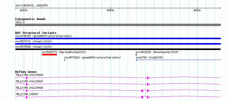The width and height of the screenshot is (228, 100).
Task: Select left exon of NM_001139467 transcript
Action: coord(27,84)
